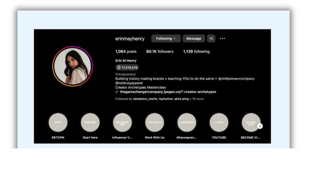314x189 pixels.
Task: Open the Influencer Vibes highlight circle
Action: 122,123
